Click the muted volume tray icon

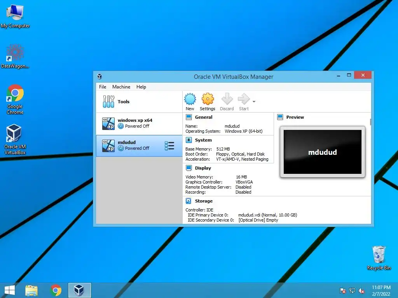361,290
